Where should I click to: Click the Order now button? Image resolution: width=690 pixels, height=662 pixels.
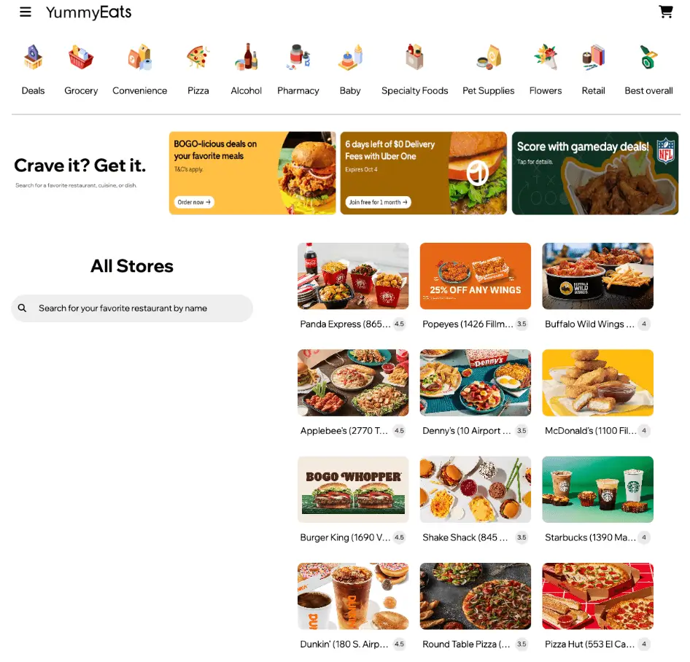194,202
